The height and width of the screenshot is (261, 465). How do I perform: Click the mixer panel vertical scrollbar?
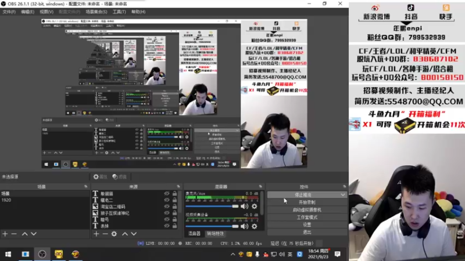[x=262, y=202]
